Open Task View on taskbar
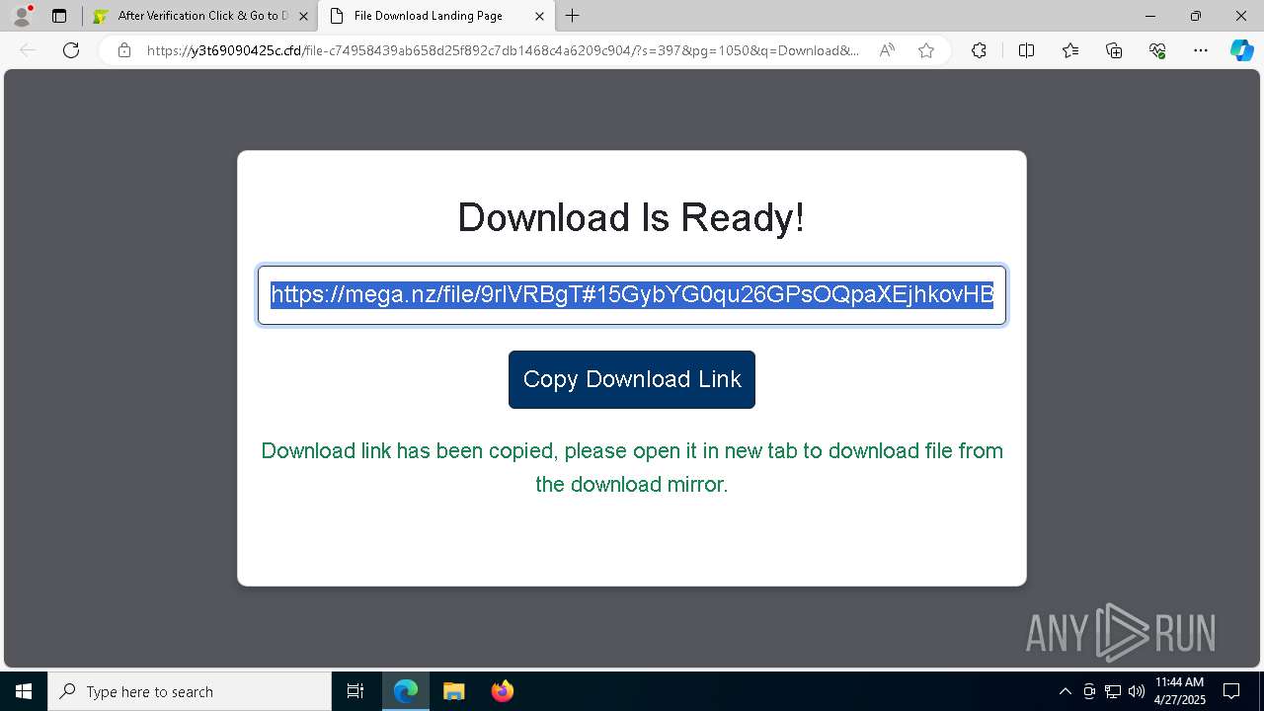Viewport: 1264px width, 711px height. pyautogui.click(x=355, y=691)
